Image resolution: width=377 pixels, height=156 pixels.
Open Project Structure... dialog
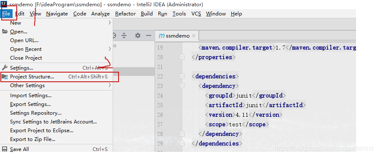tap(57, 77)
